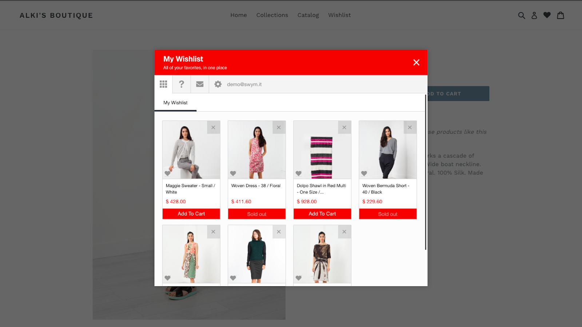The height and width of the screenshot is (327, 582).
Task: Click the Woven Bermuda Short - 40 / Black title
Action: tap(386, 189)
